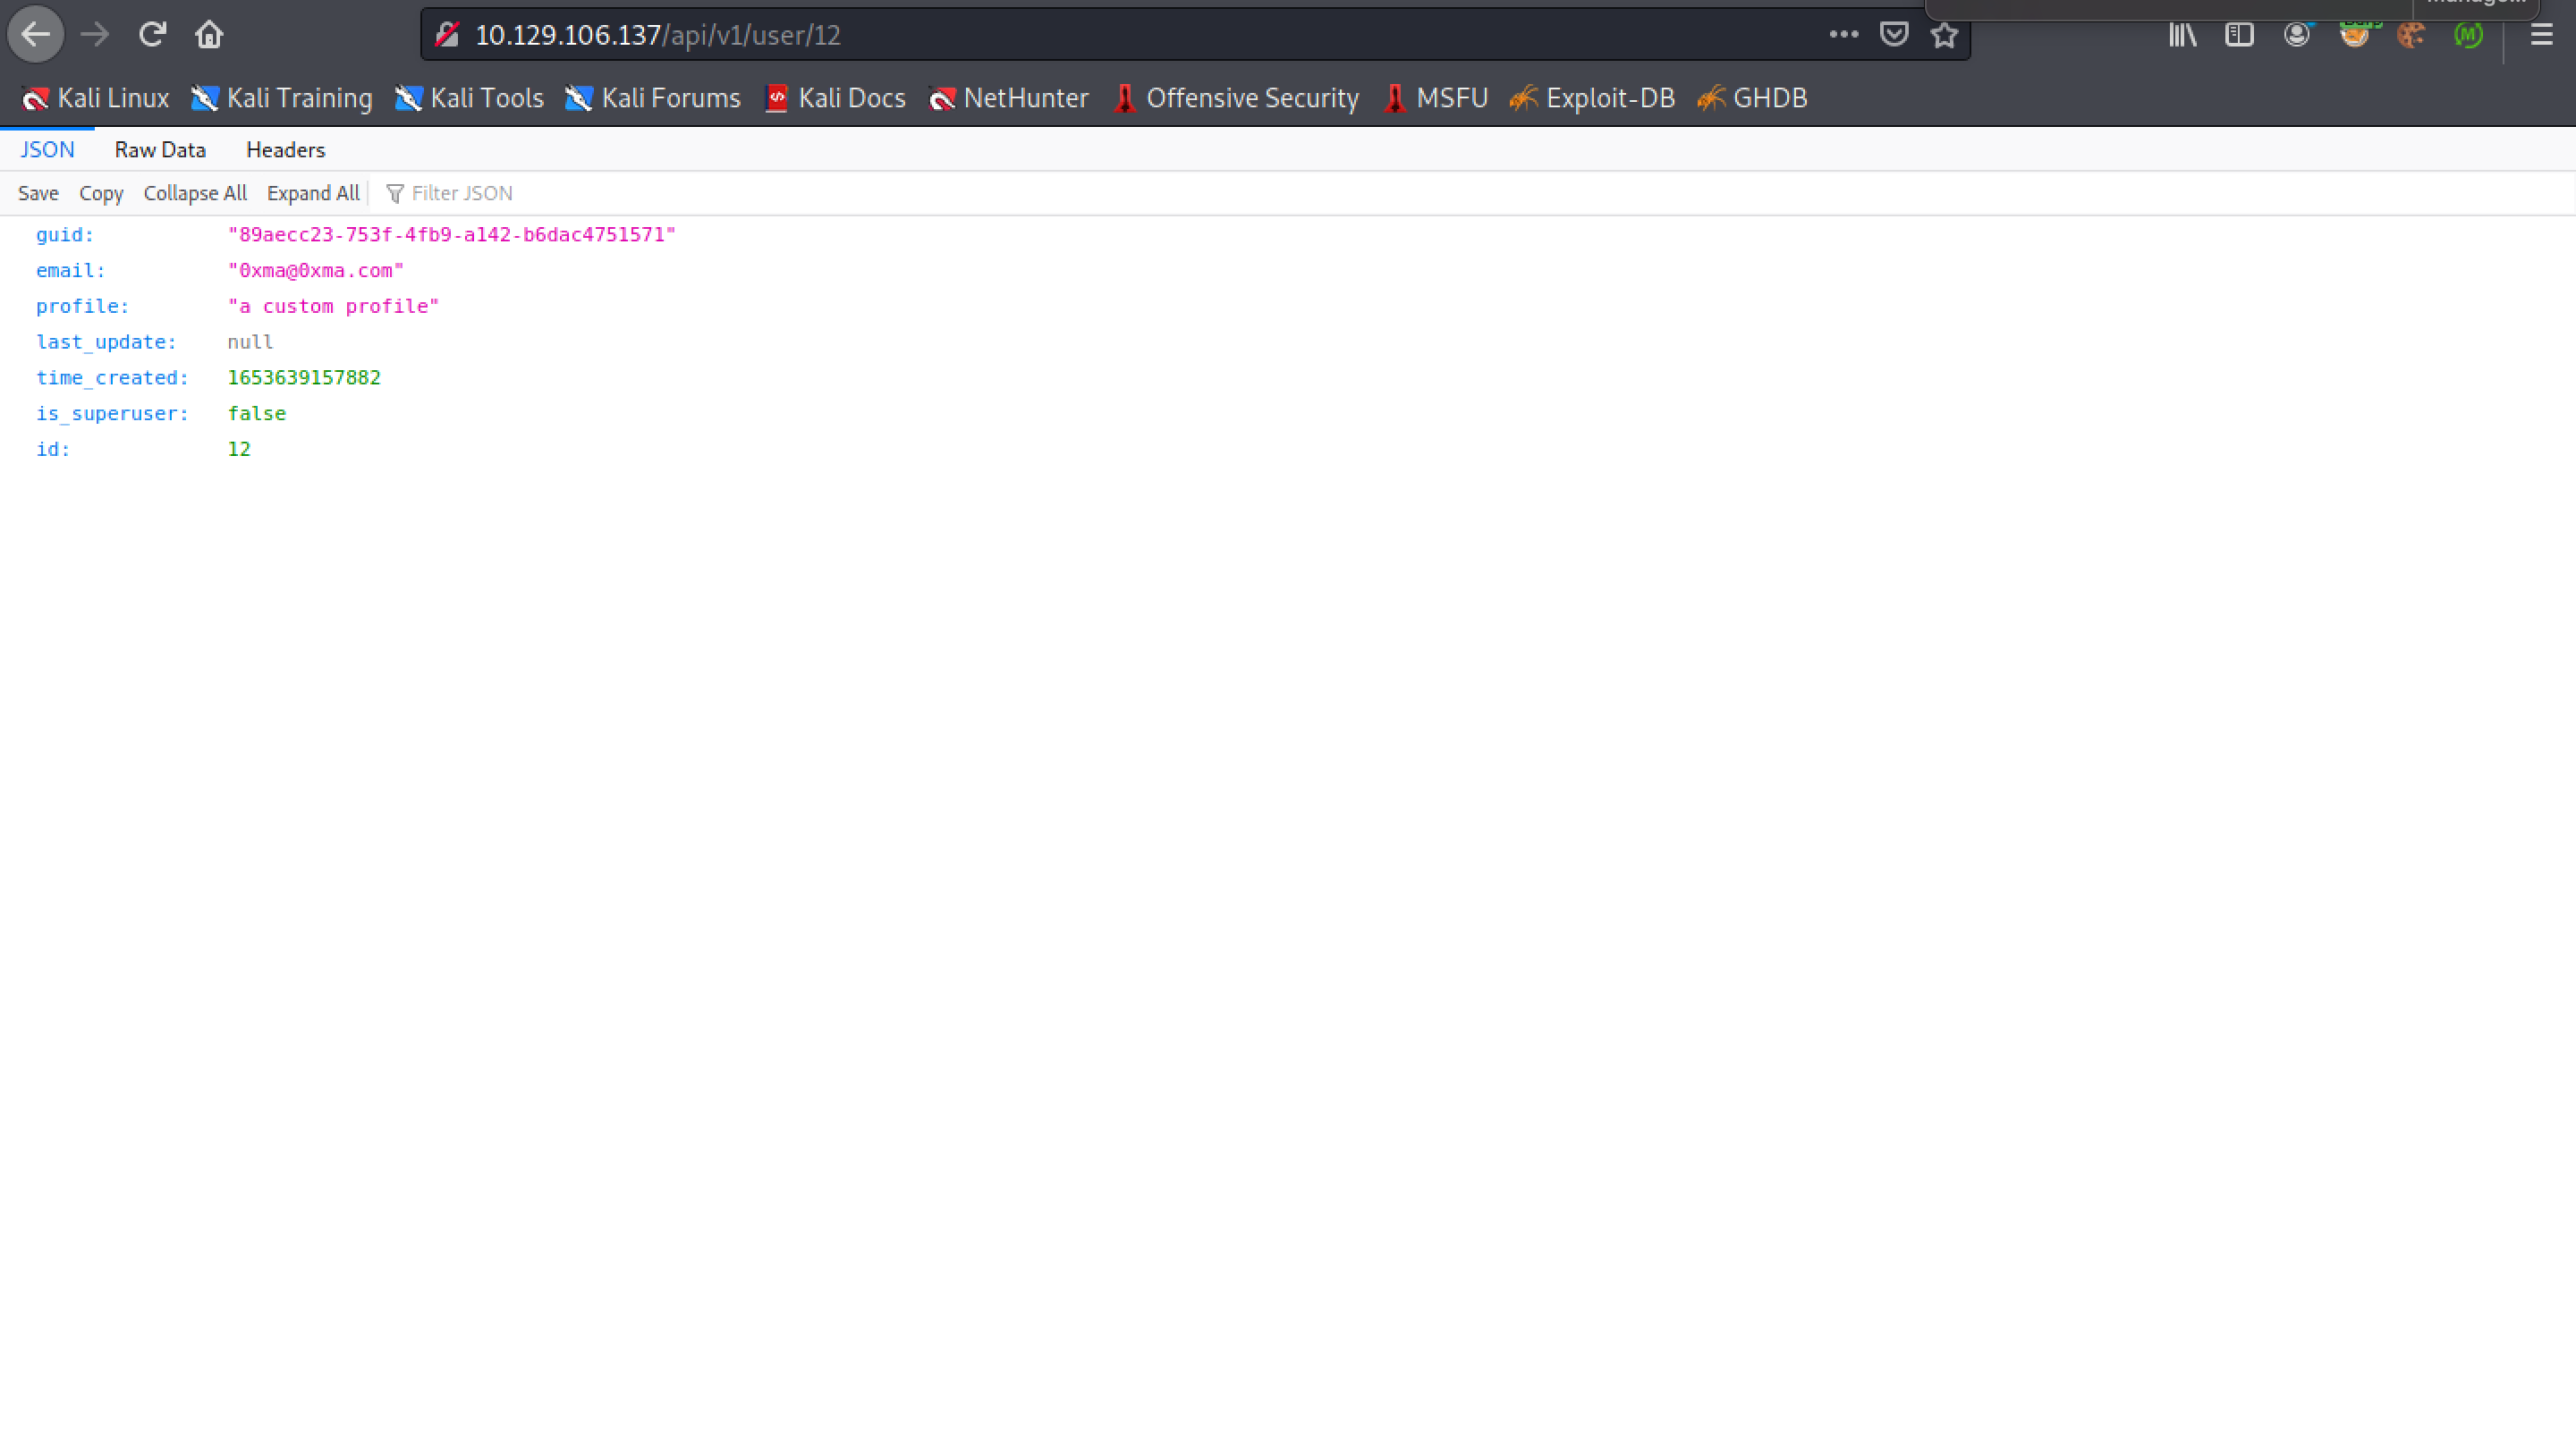Screen dimensions: 2576x1443
Task: Reload the current page
Action: click(152, 35)
